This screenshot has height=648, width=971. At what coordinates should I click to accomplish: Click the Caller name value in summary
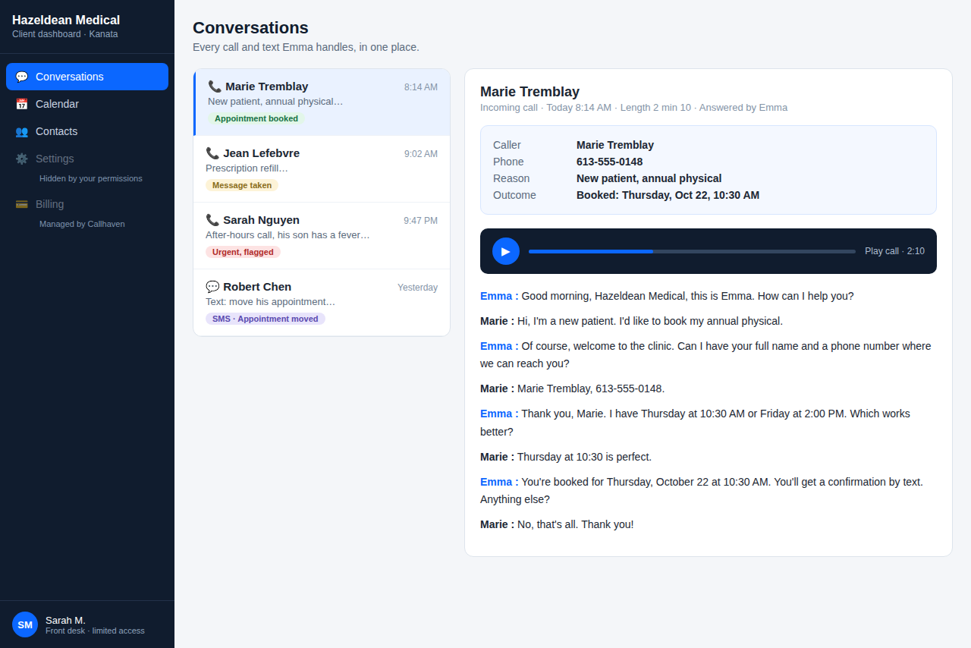pyautogui.click(x=615, y=145)
